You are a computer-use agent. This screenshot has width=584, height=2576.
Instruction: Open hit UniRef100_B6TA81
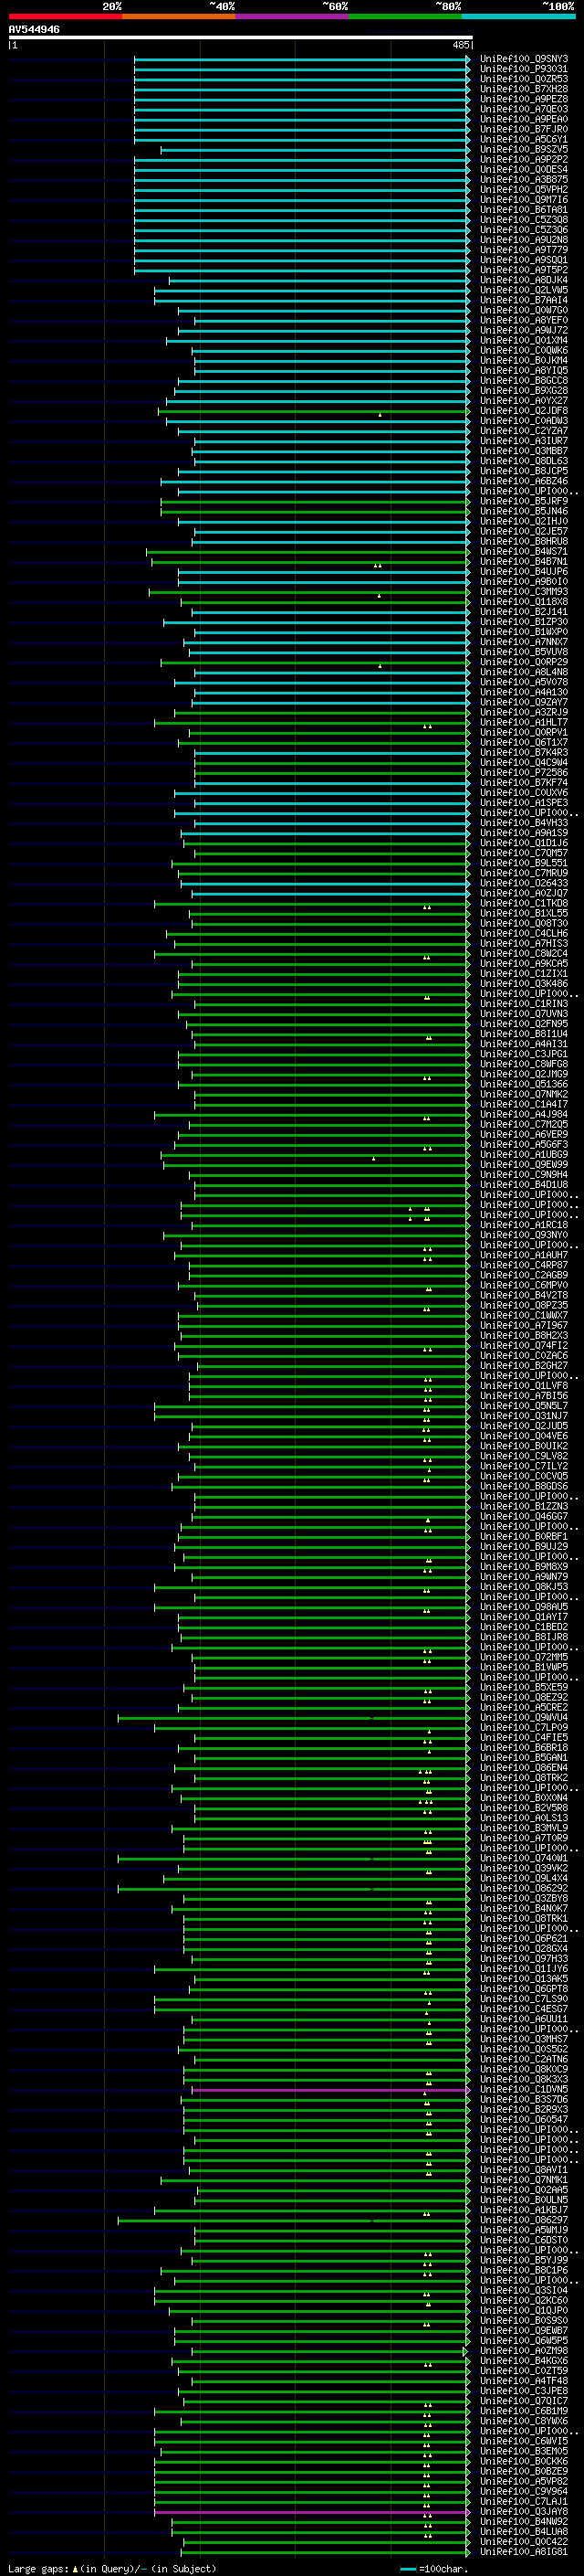[524, 210]
